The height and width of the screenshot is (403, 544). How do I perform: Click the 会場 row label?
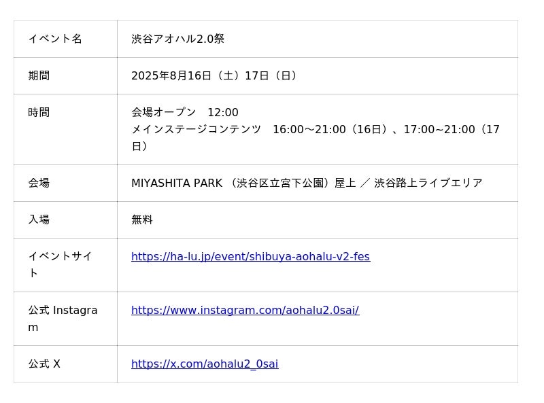39,183
